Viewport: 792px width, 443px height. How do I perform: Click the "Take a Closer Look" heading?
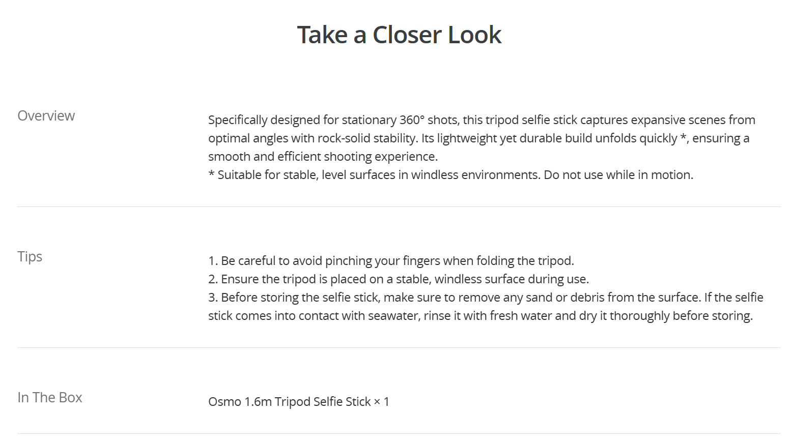(x=399, y=35)
